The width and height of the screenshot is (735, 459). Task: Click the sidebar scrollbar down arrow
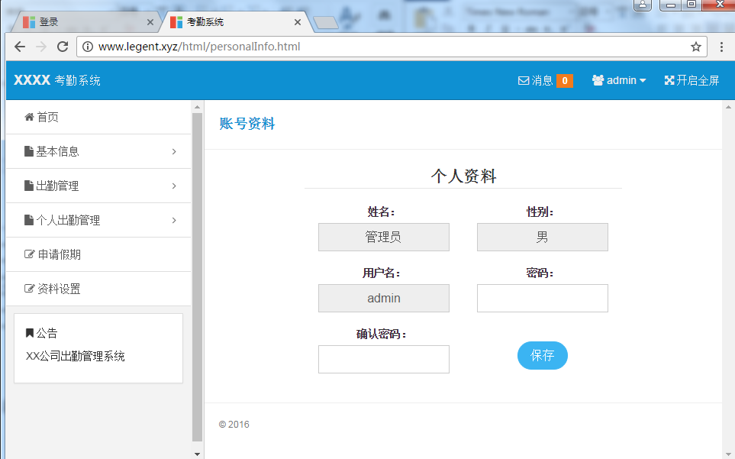tap(198, 454)
